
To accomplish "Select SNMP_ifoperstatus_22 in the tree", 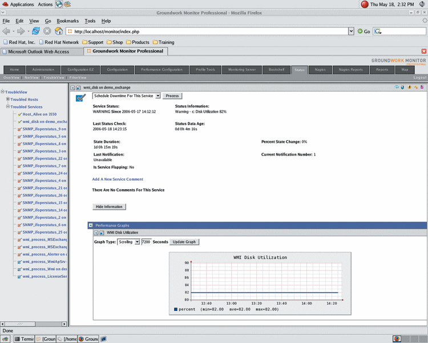I will click(x=45, y=159).
